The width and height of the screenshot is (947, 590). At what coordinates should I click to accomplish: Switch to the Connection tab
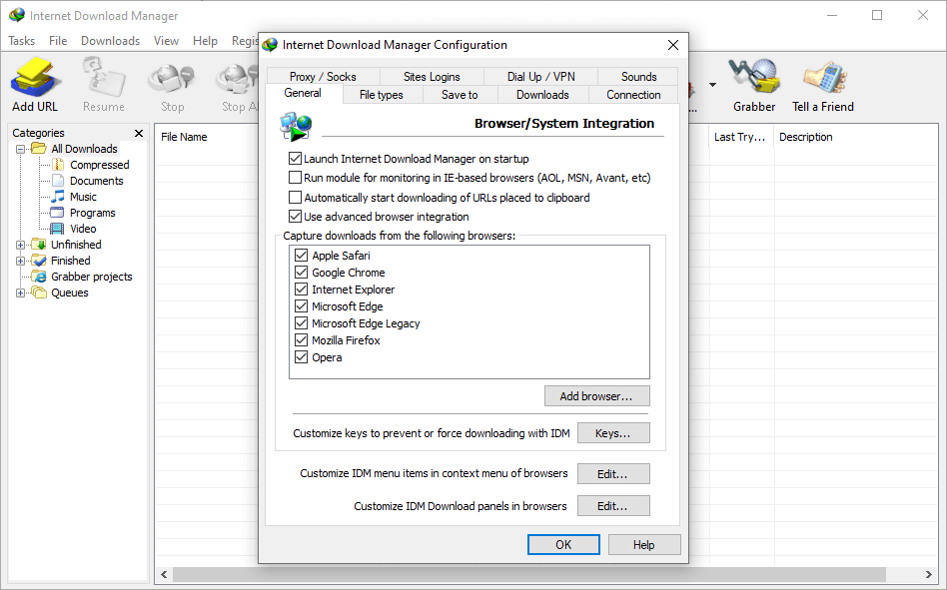[x=633, y=95]
